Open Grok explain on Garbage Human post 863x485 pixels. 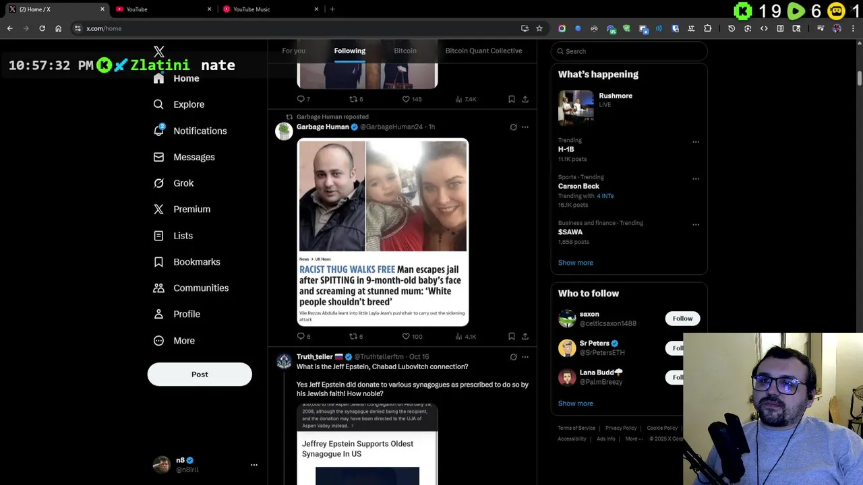pyautogui.click(x=513, y=127)
